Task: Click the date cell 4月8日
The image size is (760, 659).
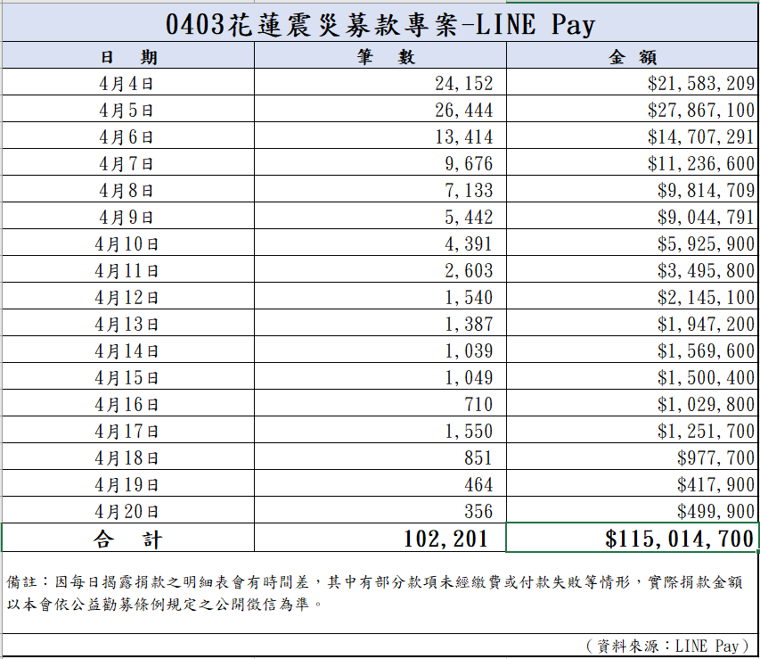Action: coord(128,189)
